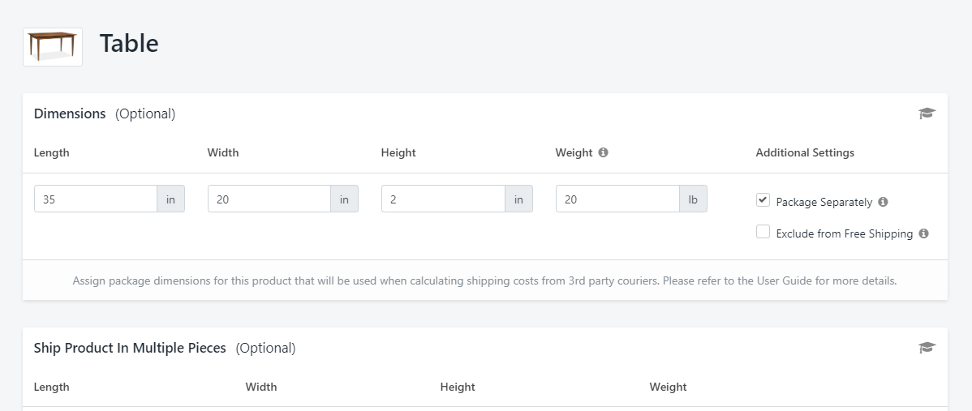Show info tooltip for Package Separately
The height and width of the screenshot is (411, 972).
(x=883, y=202)
